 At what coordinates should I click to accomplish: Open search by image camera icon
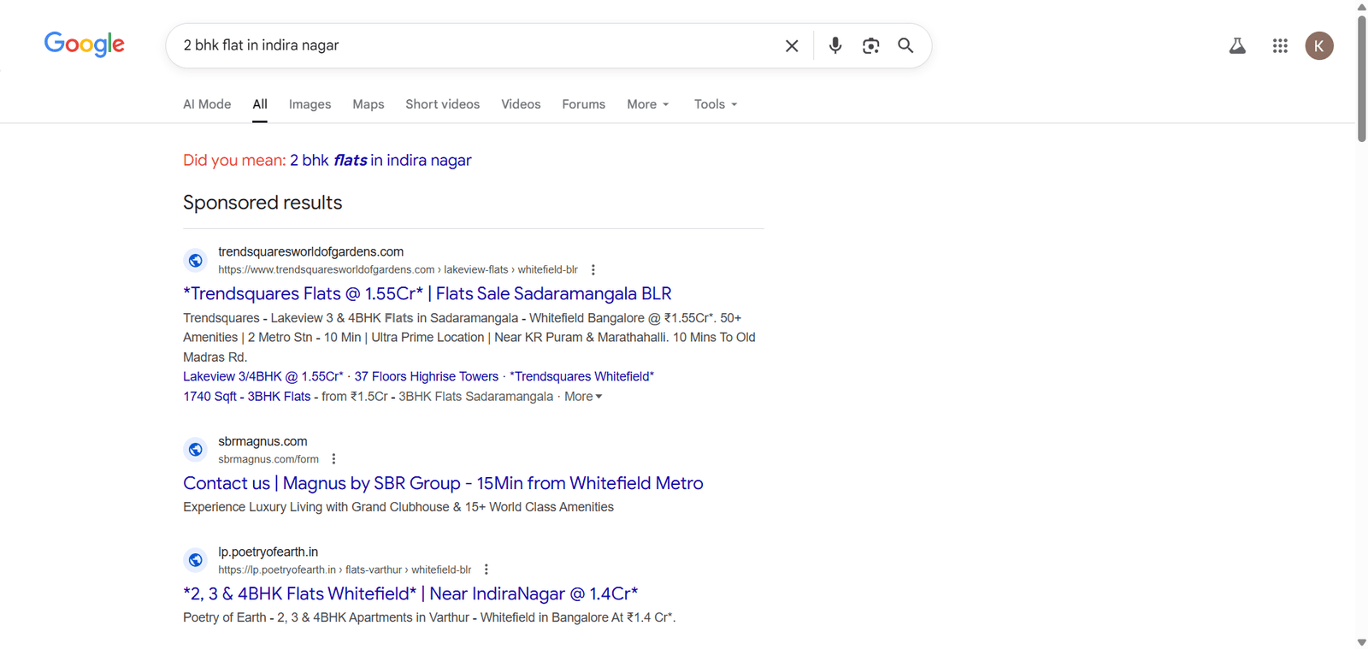[x=870, y=46]
